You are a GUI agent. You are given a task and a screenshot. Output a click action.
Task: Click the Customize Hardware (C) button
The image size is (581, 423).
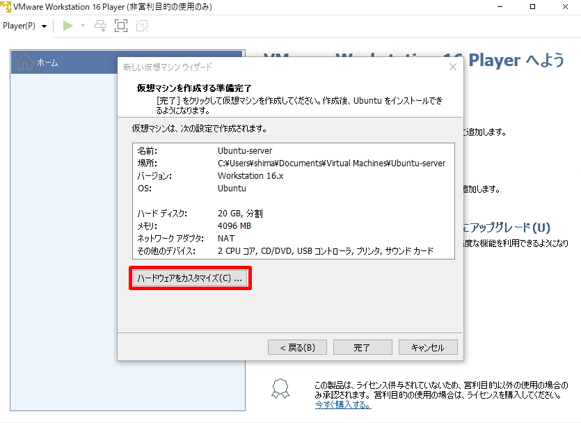click(190, 278)
